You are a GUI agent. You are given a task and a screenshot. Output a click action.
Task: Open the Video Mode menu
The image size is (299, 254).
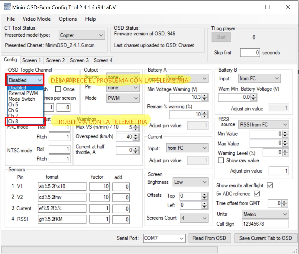(x=37, y=19)
